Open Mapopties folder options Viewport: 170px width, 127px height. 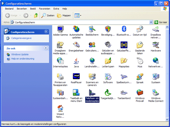(x=124, y=61)
